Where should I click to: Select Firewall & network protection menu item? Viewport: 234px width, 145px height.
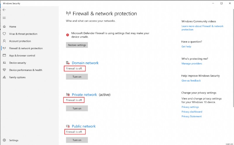(26, 48)
